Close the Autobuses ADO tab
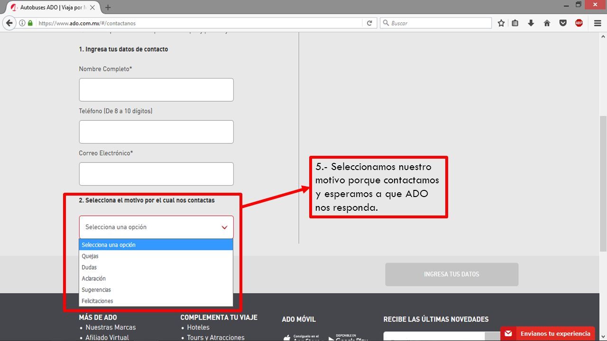This screenshot has width=607, height=341. 92,8
